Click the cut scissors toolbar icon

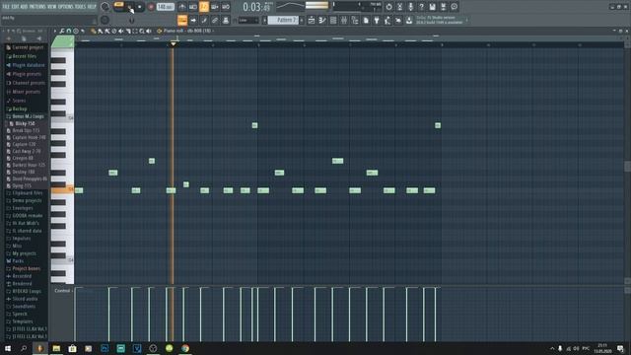coord(399,7)
